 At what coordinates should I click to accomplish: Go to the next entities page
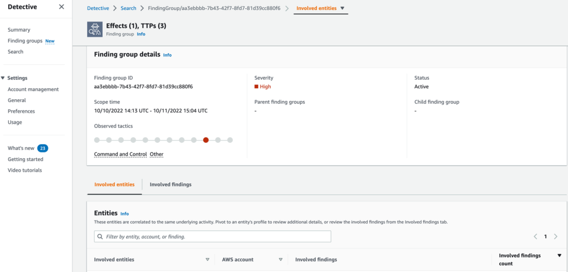pyautogui.click(x=556, y=237)
